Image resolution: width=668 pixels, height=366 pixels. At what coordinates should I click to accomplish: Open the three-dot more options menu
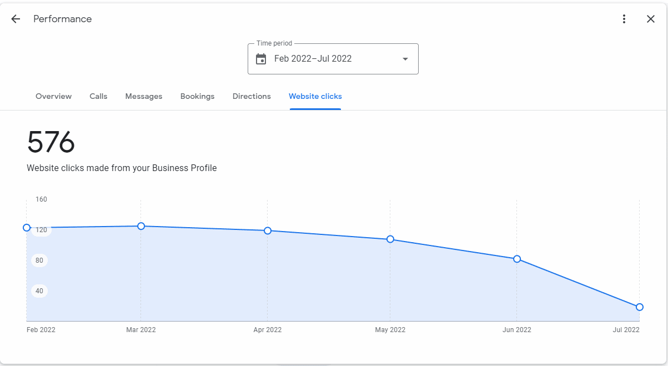coord(624,19)
